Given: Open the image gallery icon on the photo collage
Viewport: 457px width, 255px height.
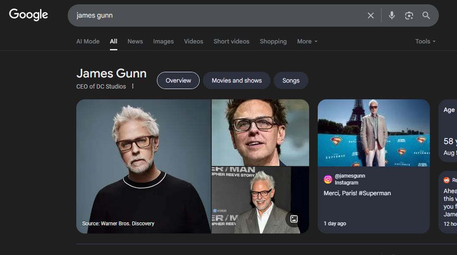Looking at the screenshot, I should click(x=294, y=219).
